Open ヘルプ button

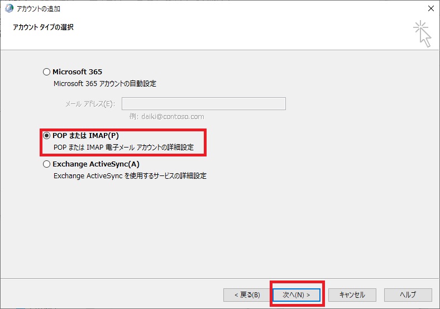(x=408, y=295)
